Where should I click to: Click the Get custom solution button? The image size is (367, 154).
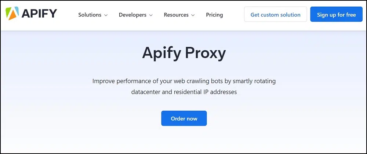275,15
